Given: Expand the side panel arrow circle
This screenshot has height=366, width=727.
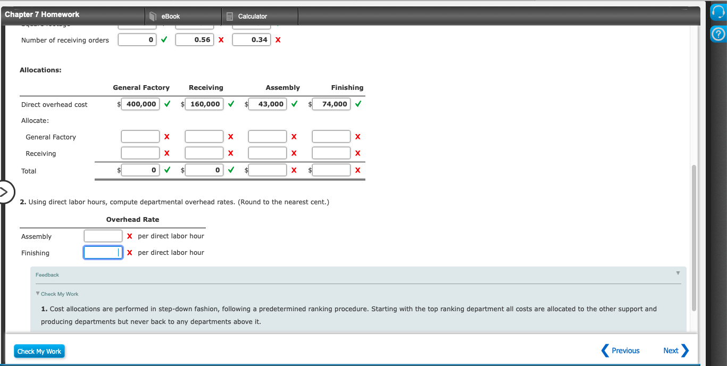Looking at the screenshot, I should [x=3, y=192].
